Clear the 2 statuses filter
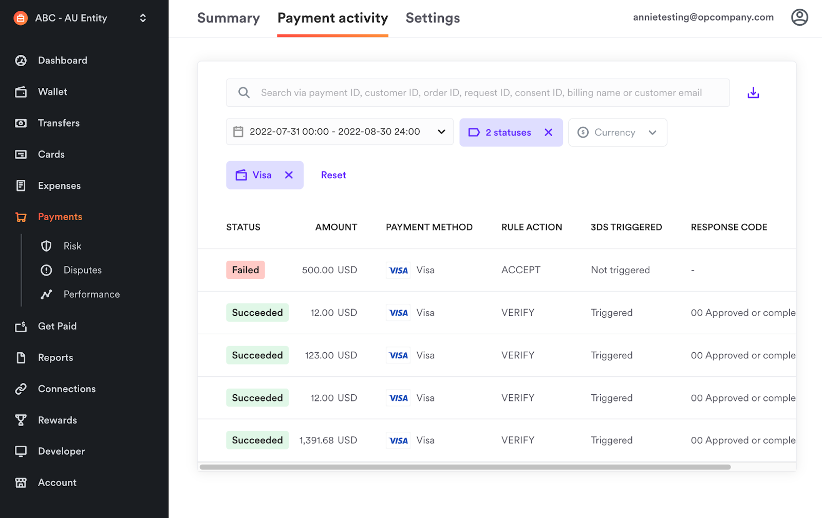The height and width of the screenshot is (518, 822). (x=548, y=132)
